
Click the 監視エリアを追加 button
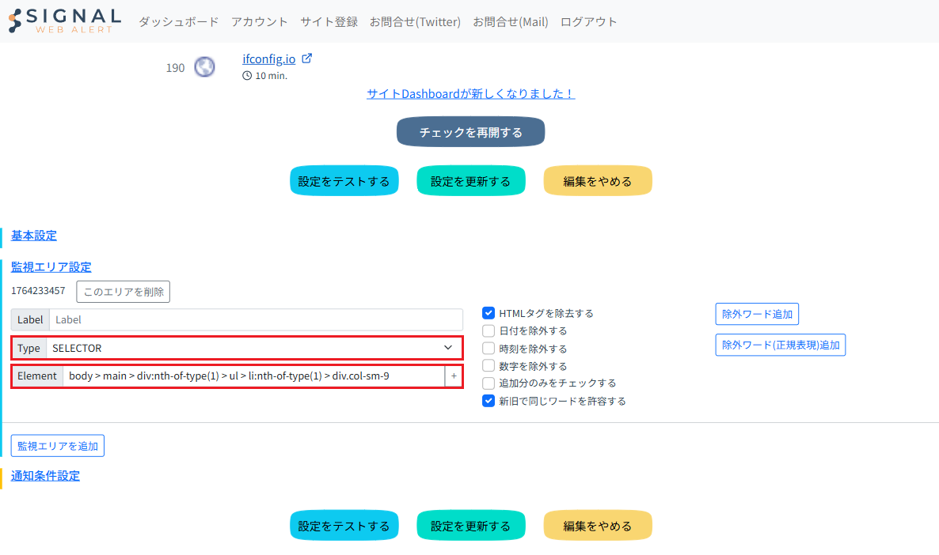click(x=58, y=446)
